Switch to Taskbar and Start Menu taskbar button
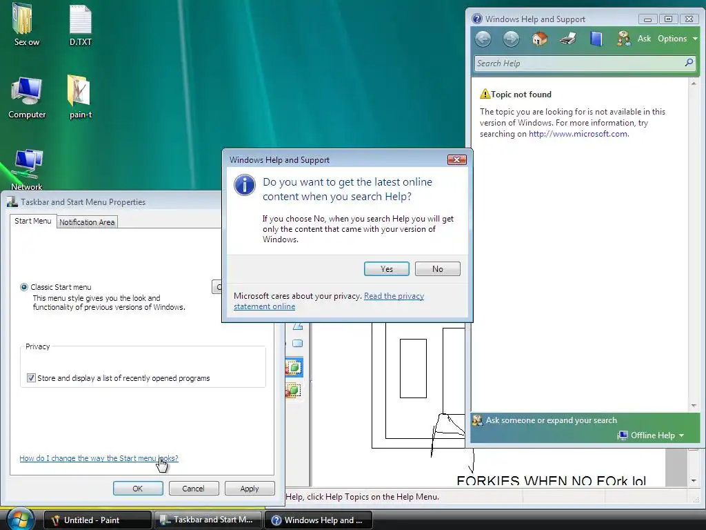This screenshot has height=530, width=706. point(208,520)
